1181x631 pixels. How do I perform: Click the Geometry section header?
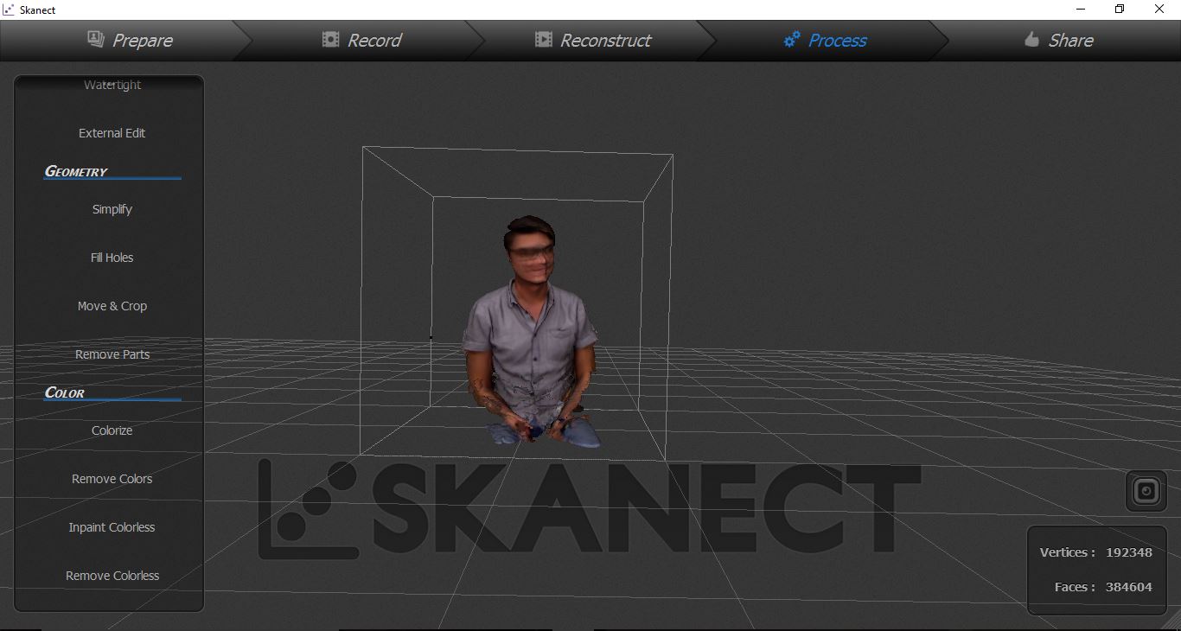tap(76, 171)
